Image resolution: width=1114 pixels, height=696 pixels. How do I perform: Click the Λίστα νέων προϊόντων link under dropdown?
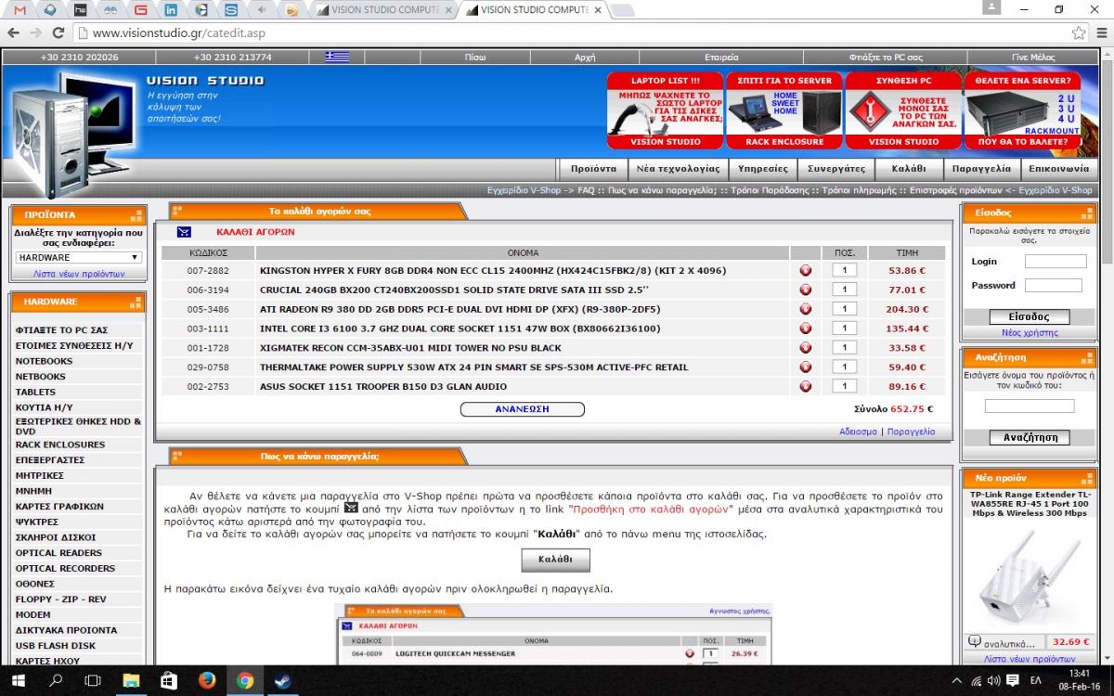coord(79,275)
